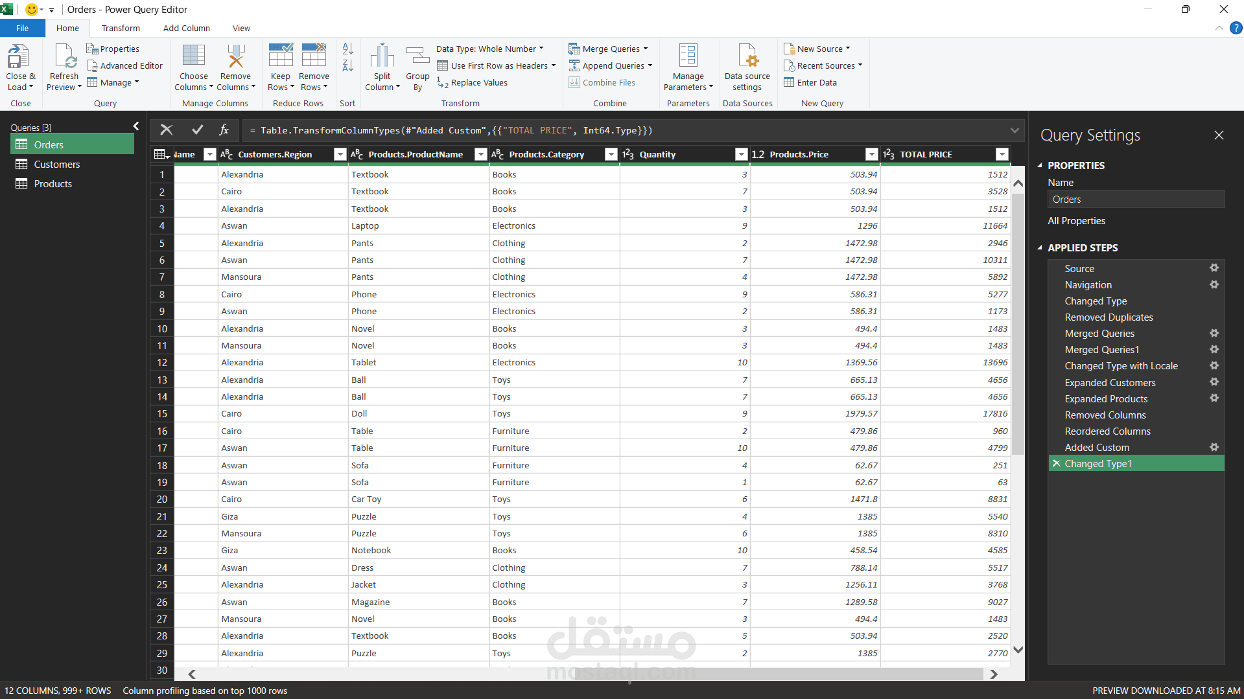Open settings gear for Source step
This screenshot has height=699, width=1244.
tap(1214, 268)
